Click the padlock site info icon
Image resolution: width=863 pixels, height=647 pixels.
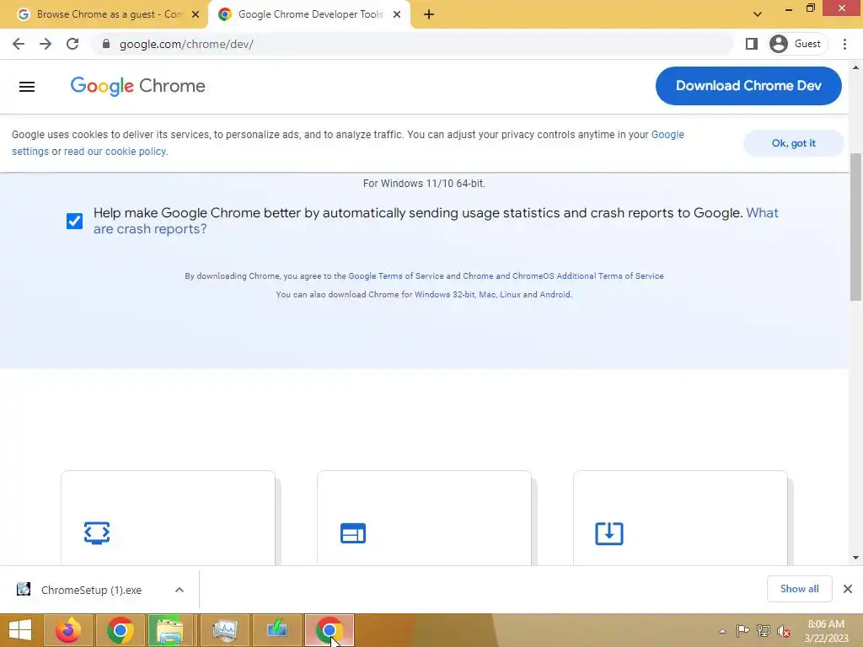(x=106, y=44)
